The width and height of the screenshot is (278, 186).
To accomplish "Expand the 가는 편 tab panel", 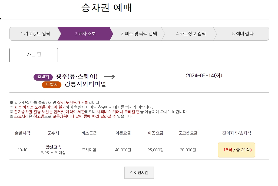I will click(x=34, y=54).
